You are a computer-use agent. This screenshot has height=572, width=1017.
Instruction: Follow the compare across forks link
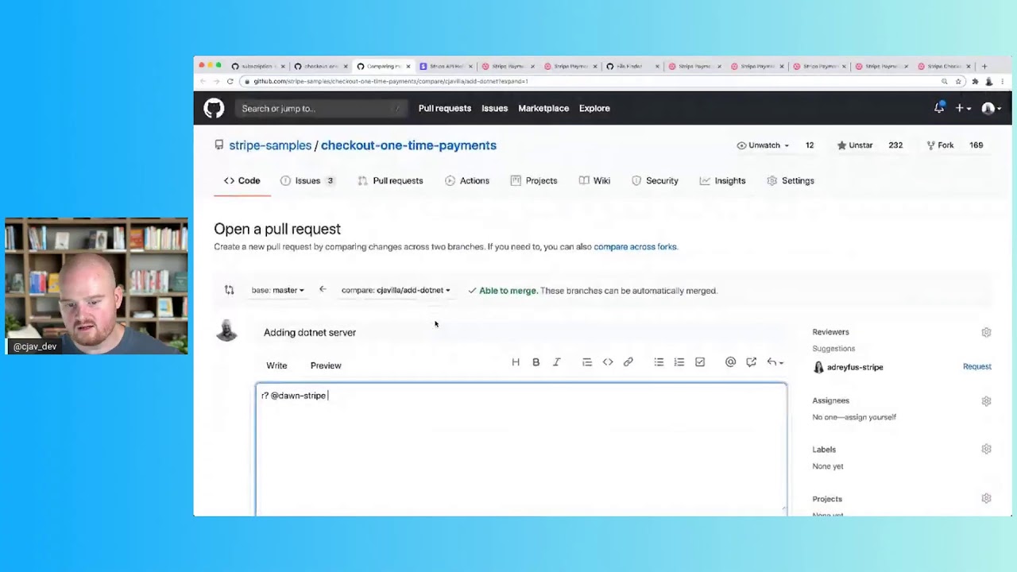(x=635, y=247)
